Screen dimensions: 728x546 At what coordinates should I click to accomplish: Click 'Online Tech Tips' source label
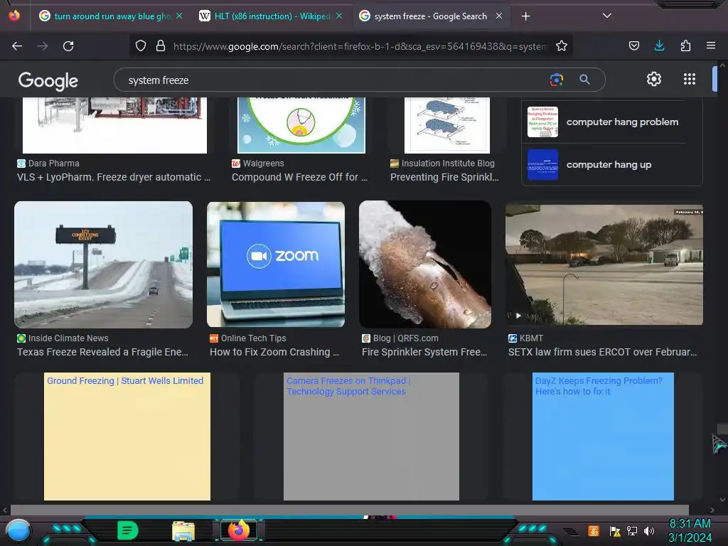(x=254, y=338)
